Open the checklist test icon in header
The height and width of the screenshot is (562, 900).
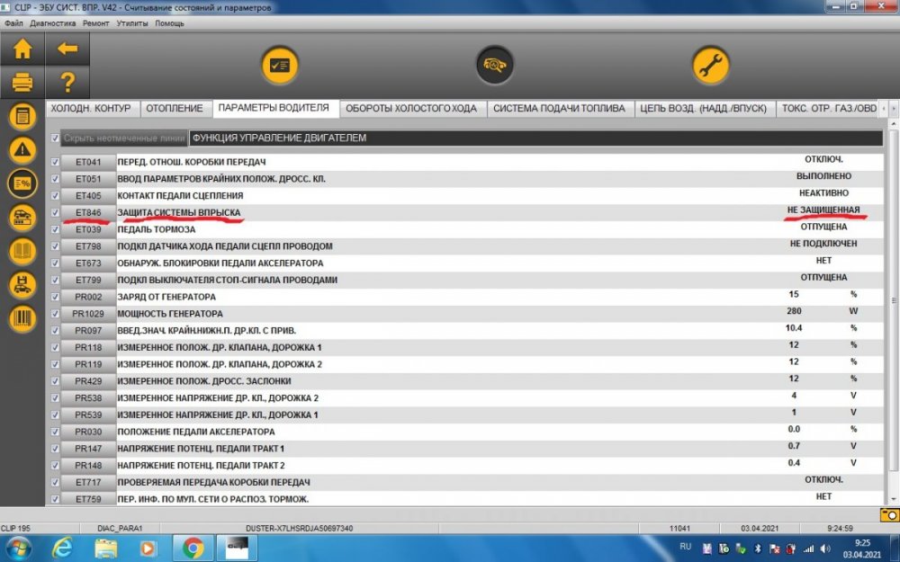click(x=280, y=66)
